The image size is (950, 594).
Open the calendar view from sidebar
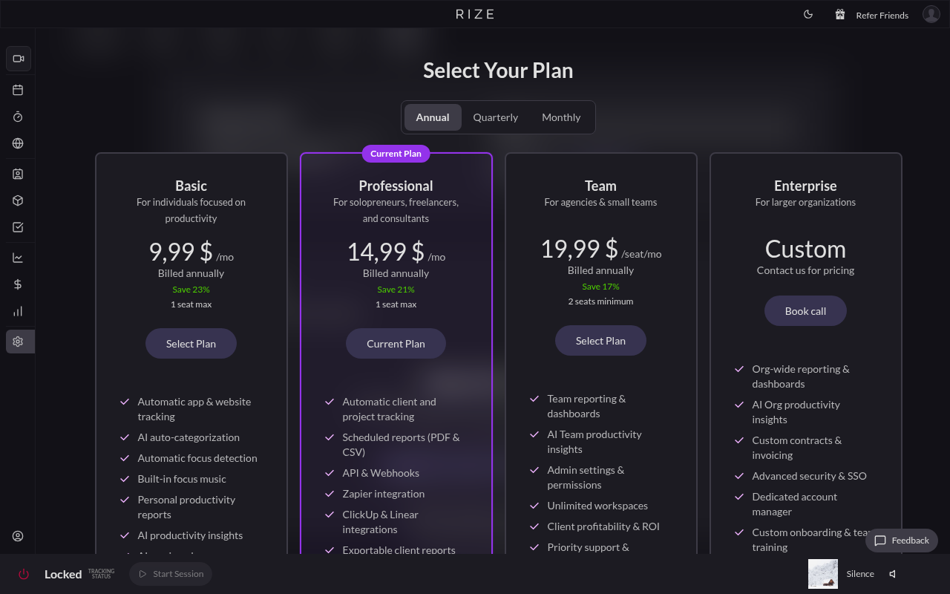tap(18, 90)
